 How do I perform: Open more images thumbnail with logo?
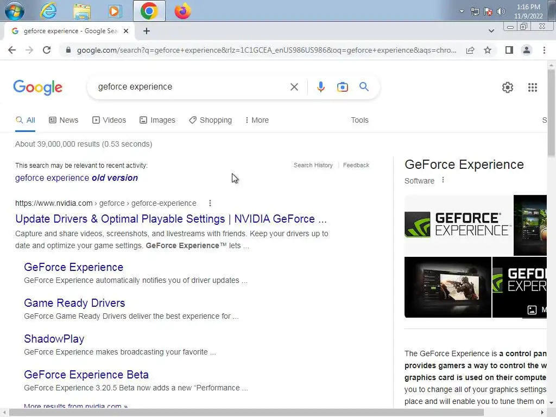[520, 287]
